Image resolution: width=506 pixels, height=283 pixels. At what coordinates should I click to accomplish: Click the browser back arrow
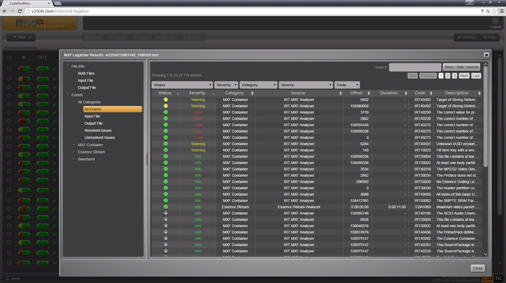[5, 11]
